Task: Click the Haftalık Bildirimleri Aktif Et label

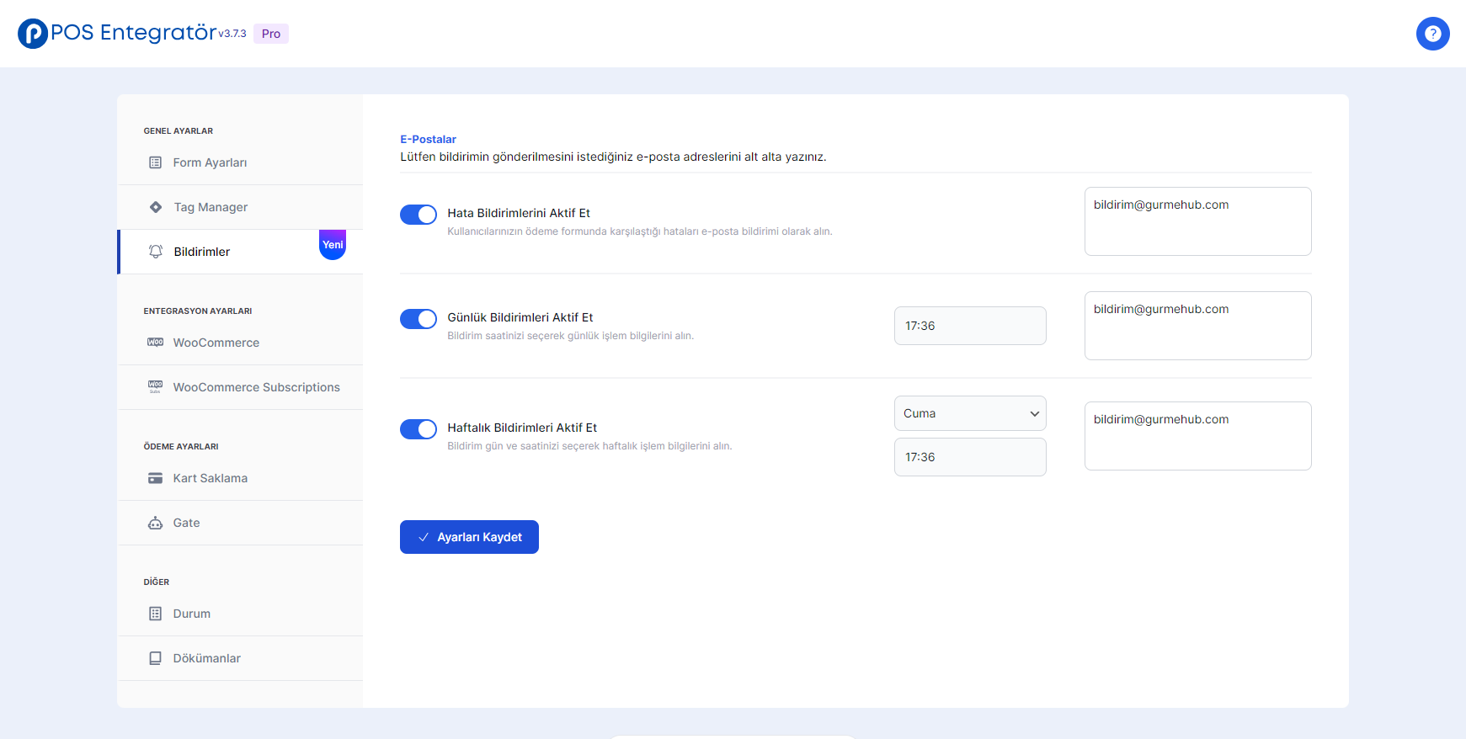Action: (522, 428)
